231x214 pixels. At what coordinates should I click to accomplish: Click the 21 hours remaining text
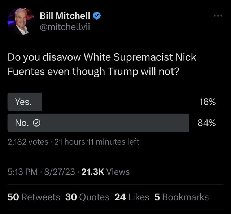coord(97,142)
